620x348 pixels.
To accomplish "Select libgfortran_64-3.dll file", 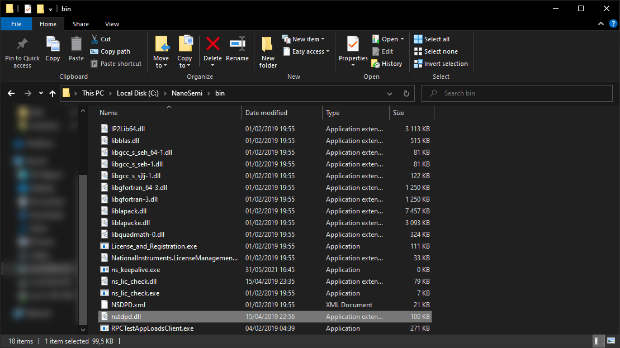I will [264, 188].
